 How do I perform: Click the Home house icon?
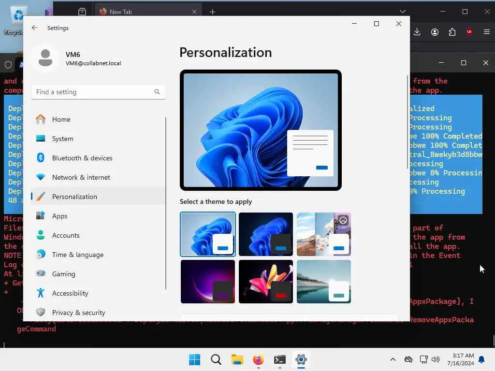click(x=41, y=119)
